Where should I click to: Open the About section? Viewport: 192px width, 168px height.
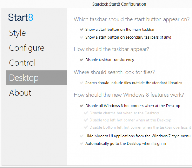20,93
